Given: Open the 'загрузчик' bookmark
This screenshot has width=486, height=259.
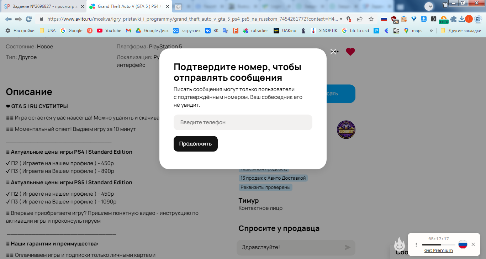Looking at the screenshot, I should (x=187, y=31).
